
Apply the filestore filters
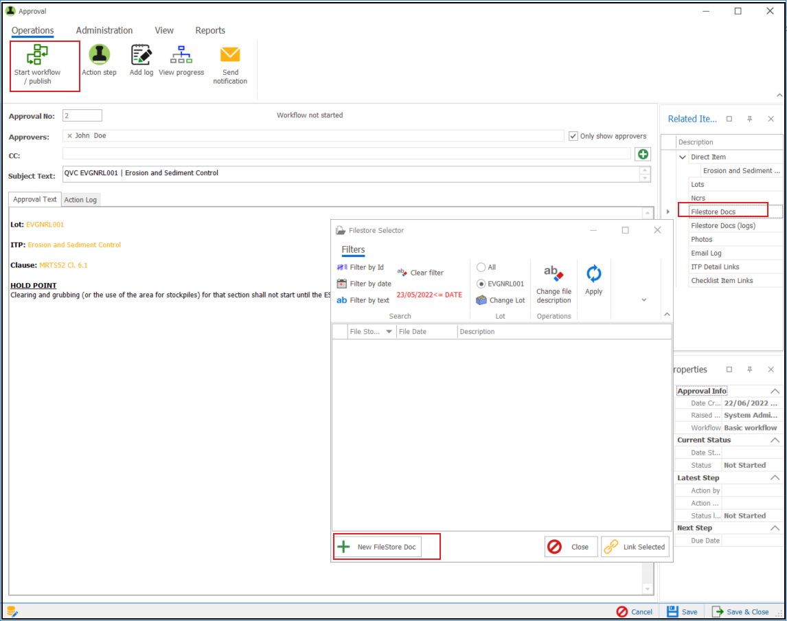(593, 275)
